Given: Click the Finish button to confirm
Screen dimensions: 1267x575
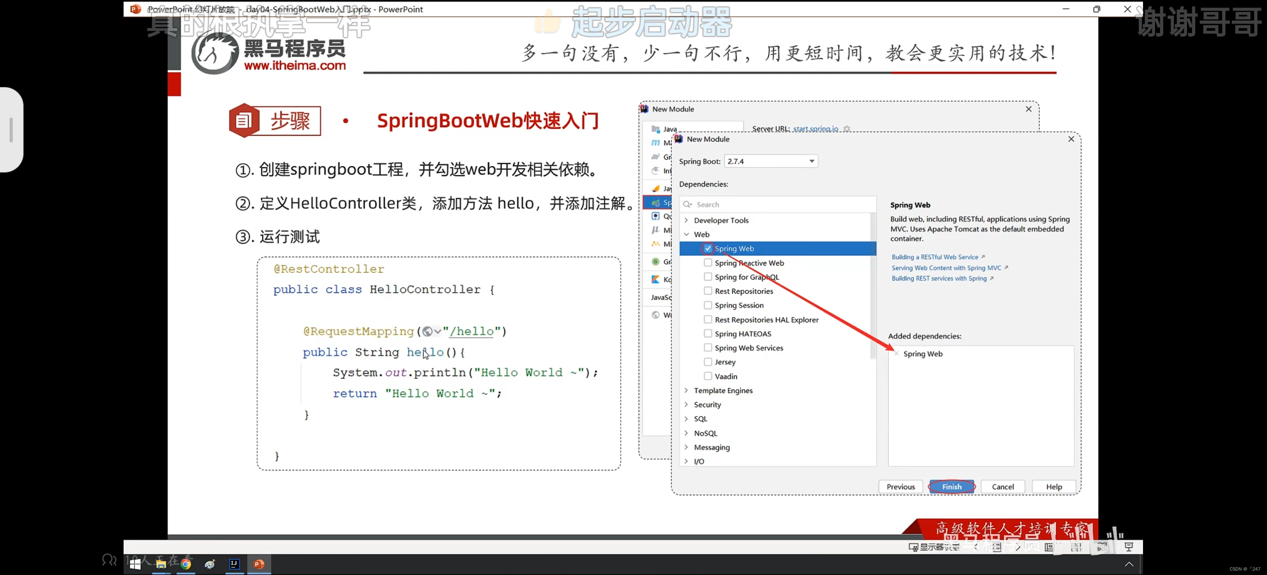Looking at the screenshot, I should (x=953, y=486).
